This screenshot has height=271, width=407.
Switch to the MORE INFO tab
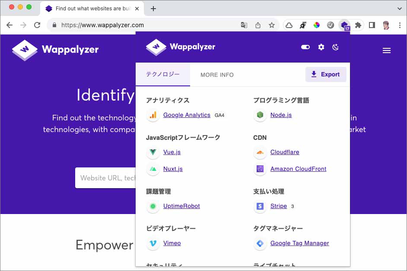216,75
